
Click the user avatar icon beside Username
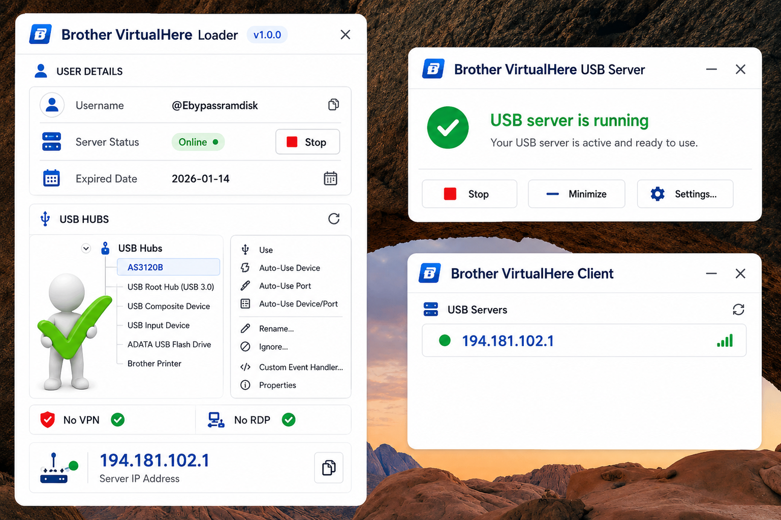tap(52, 105)
